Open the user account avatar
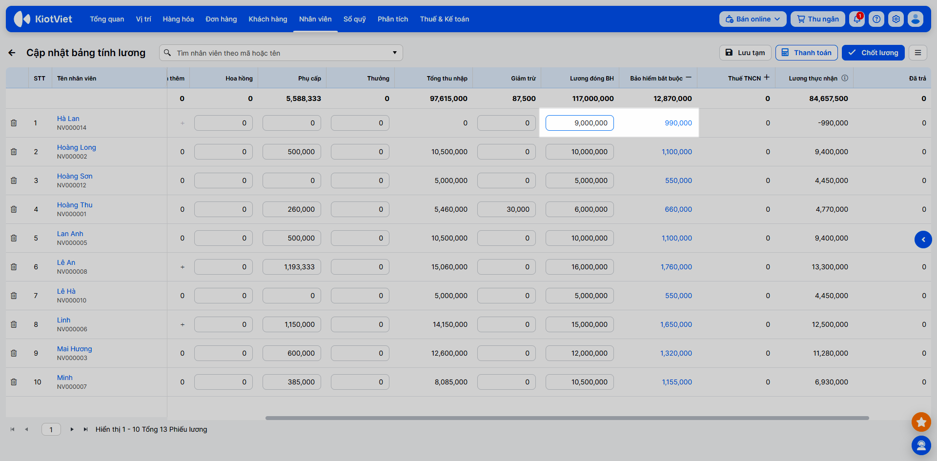The image size is (937, 461). tap(916, 19)
